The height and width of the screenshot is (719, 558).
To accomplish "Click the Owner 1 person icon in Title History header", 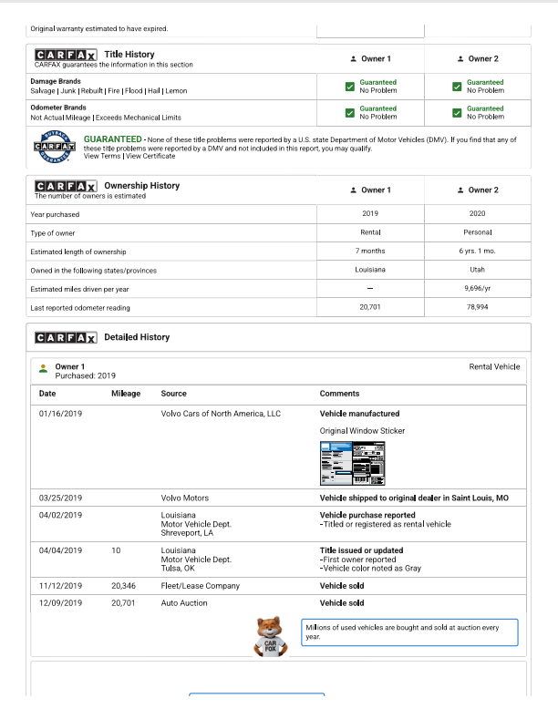I will point(354,59).
